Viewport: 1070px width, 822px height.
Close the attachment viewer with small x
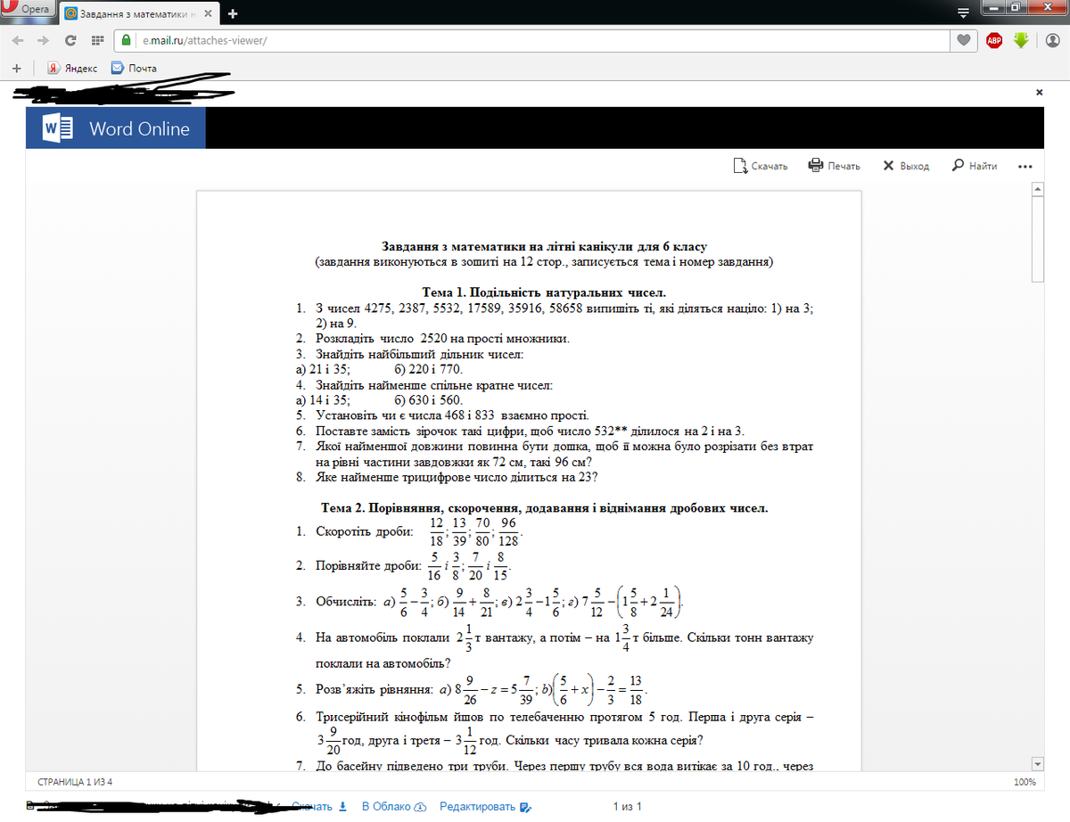pyautogui.click(x=1039, y=92)
